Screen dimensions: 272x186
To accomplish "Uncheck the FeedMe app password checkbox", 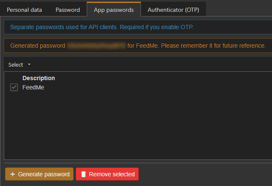I will pos(14,87).
